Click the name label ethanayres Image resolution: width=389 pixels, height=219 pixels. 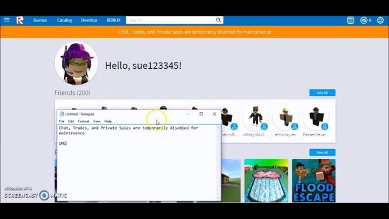point(286,135)
